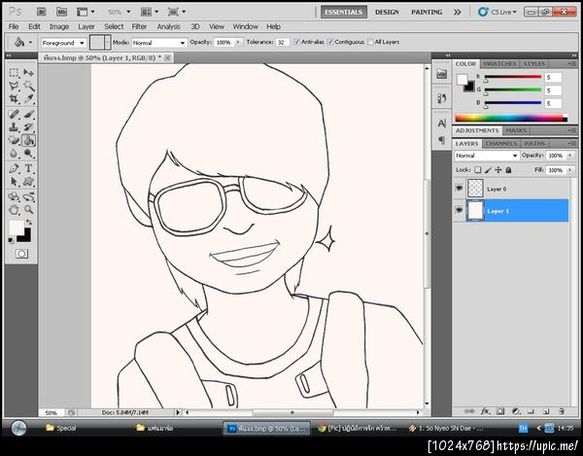
Task: Select the Lasso tool
Action: pos(14,86)
